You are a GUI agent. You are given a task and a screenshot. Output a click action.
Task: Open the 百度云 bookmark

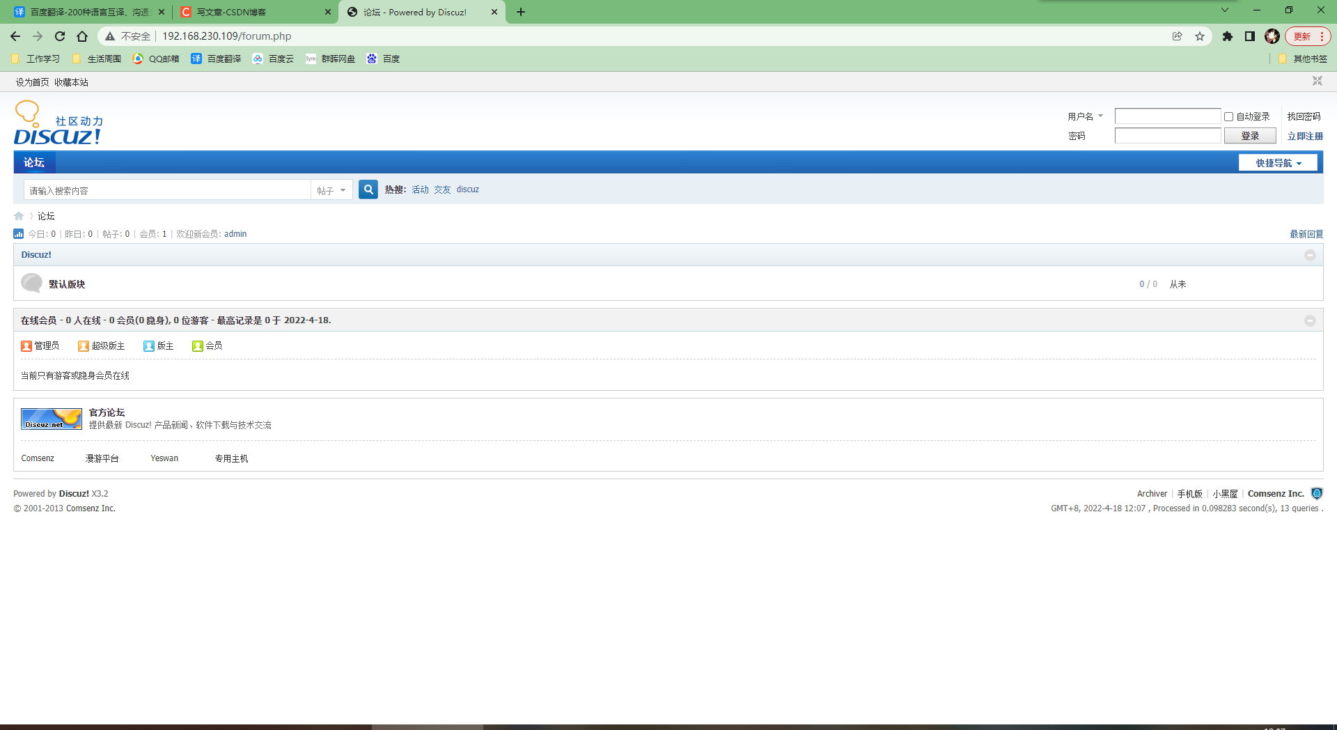tap(274, 59)
